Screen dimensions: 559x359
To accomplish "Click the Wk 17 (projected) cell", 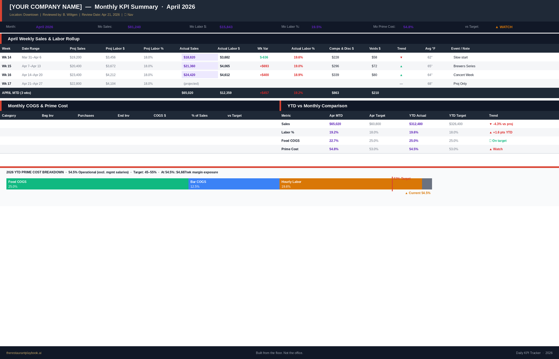I will pyautogui.click(x=191, y=84).
